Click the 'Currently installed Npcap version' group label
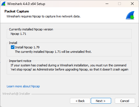 point(31,29)
